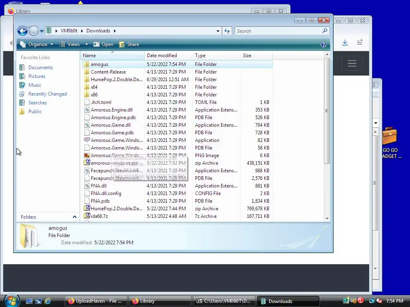This screenshot has height=307, width=410.
Task: Open Pictures favorite link
Action: pyautogui.click(x=36, y=76)
